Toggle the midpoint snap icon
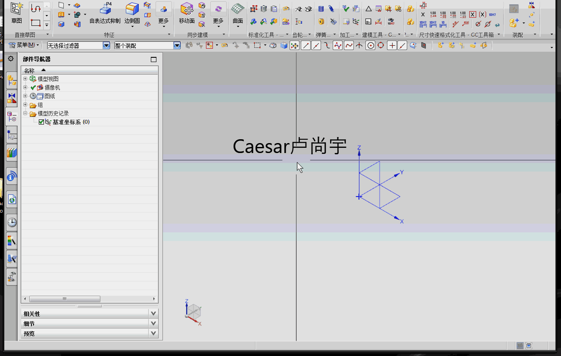This screenshot has height=356, width=561. tap(316, 45)
